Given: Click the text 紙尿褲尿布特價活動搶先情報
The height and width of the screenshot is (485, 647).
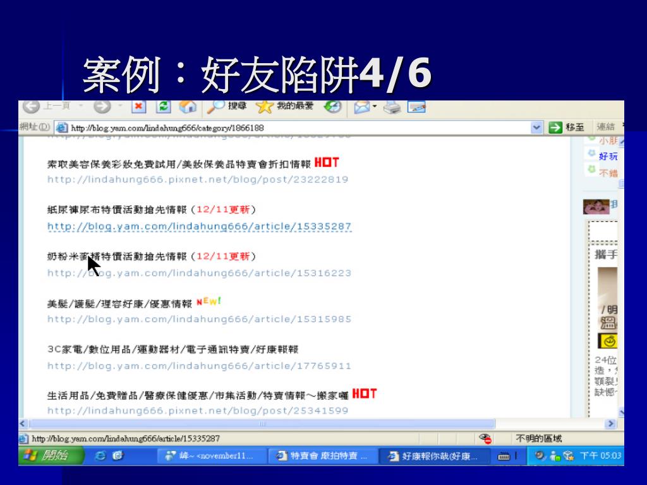Looking at the screenshot, I should (117, 210).
